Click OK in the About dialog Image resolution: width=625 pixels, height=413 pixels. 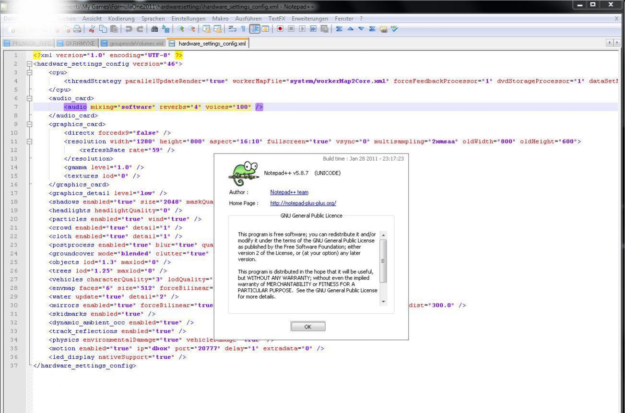coord(308,327)
